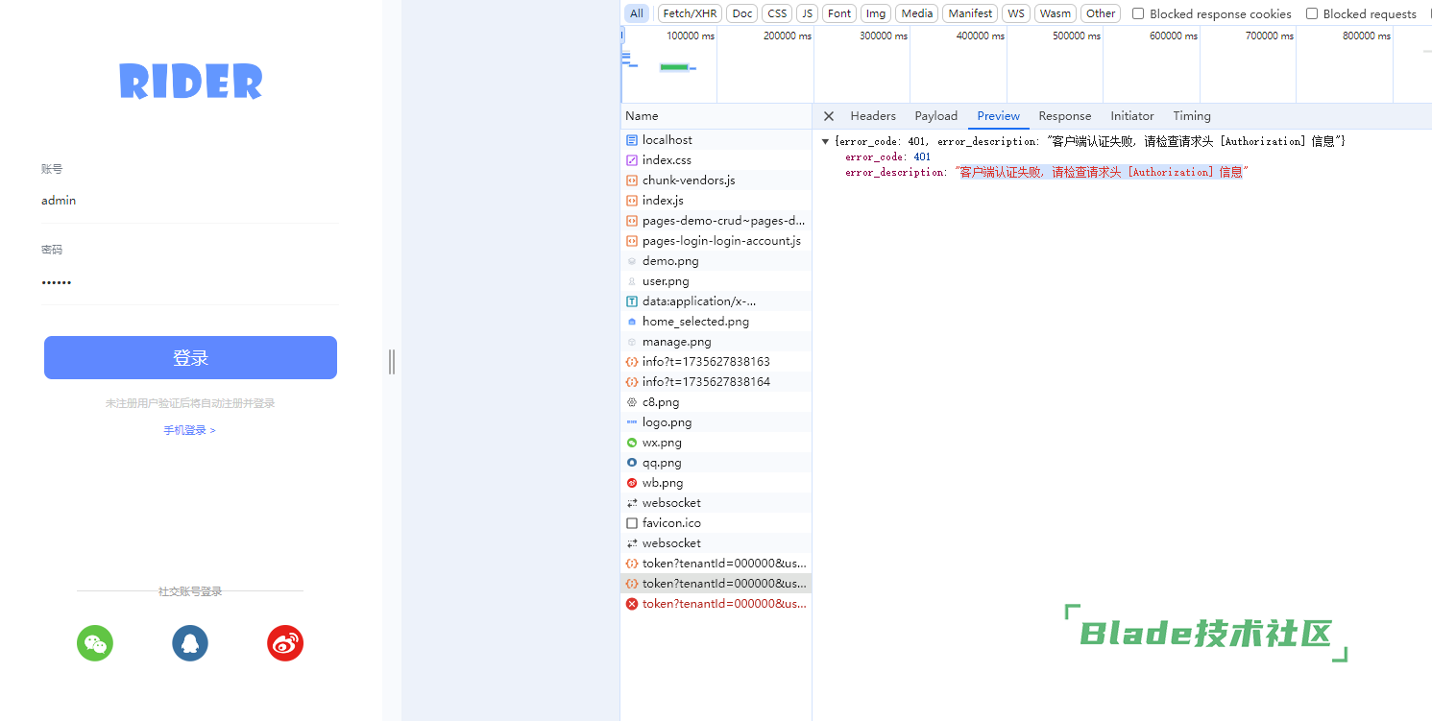The height and width of the screenshot is (721, 1432).
Task: Filter requests by Other
Action: (1101, 13)
